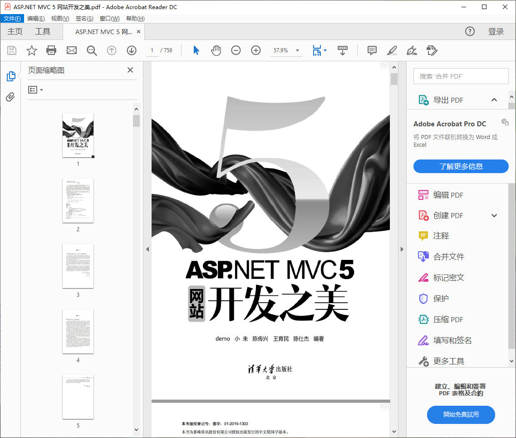Open the zoom level 57.9% dropdown
This screenshot has width=516, height=438.
[298, 50]
